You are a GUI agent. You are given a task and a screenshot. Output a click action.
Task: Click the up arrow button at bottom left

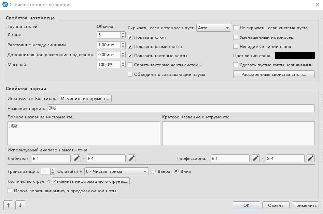point(8,205)
